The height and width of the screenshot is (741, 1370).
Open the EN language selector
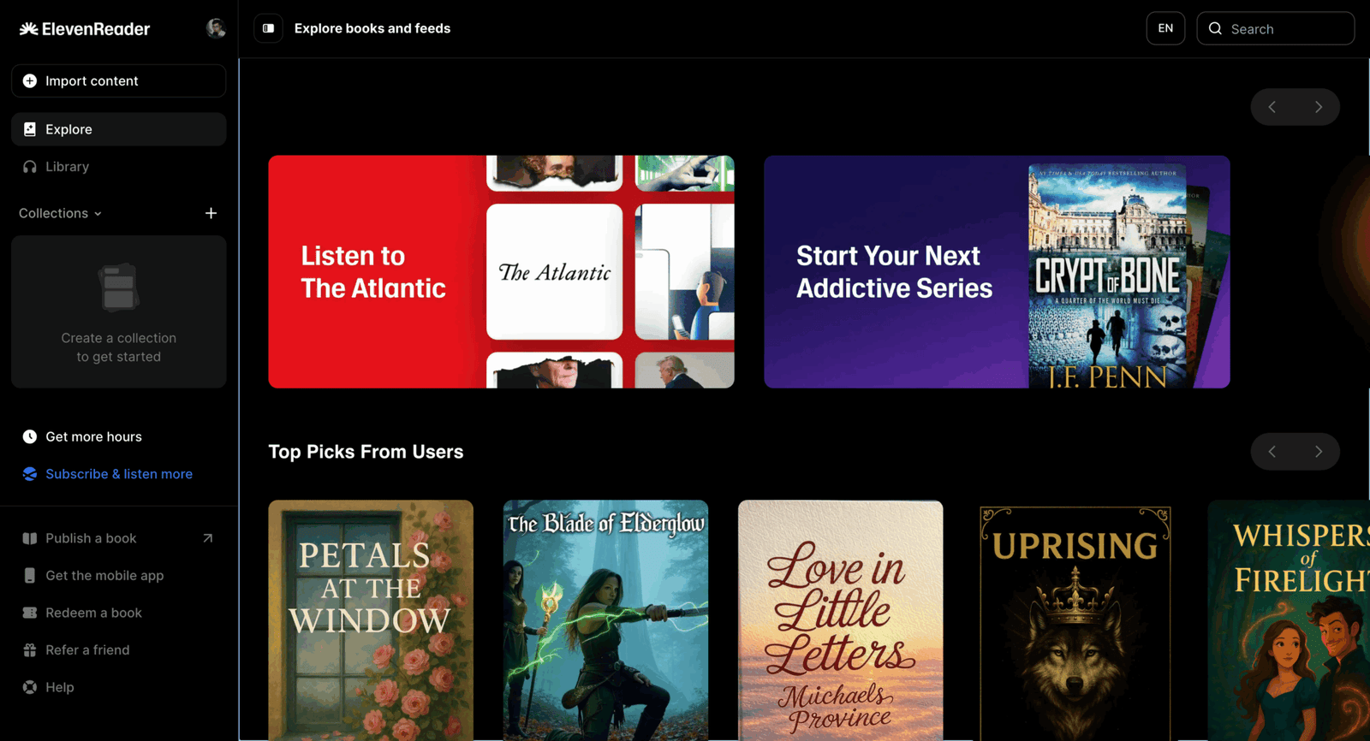click(1165, 28)
